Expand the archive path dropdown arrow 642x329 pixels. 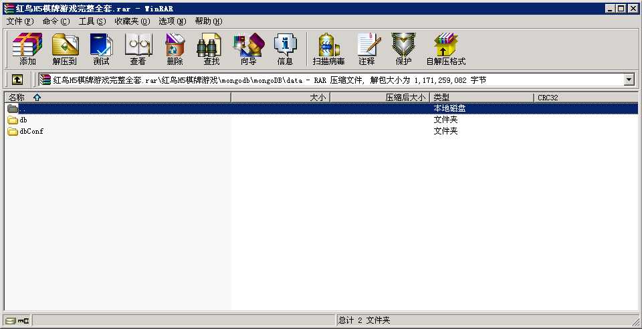[629, 80]
